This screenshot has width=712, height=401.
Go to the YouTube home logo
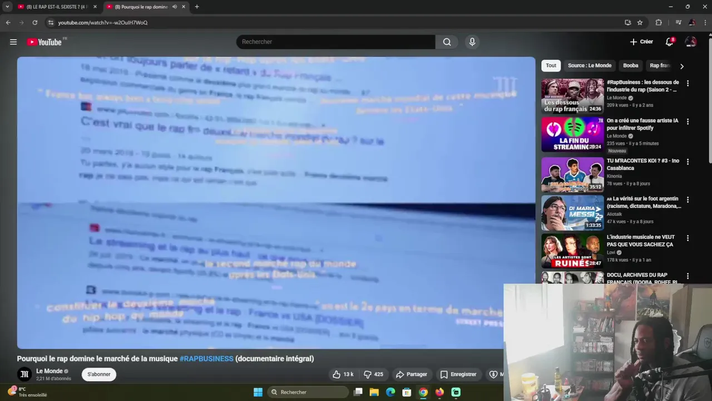click(x=44, y=42)
